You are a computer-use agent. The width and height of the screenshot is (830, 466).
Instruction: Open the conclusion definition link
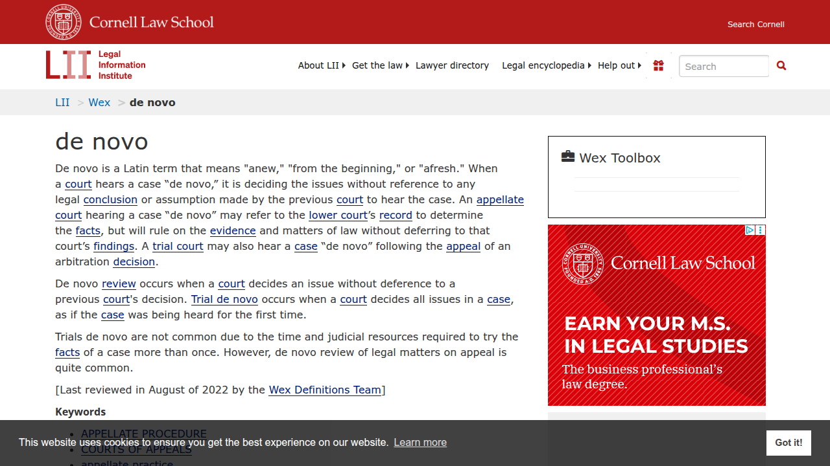110,199
